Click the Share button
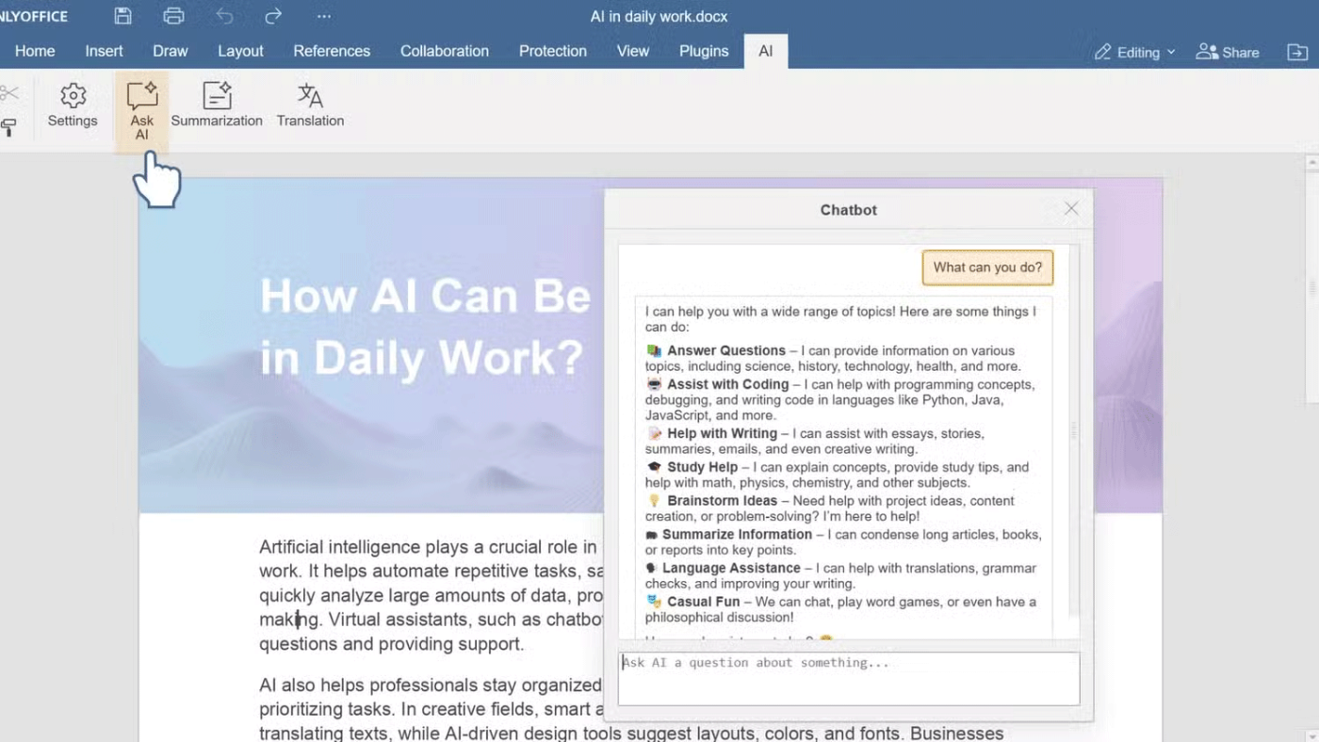 [1228, 52]
